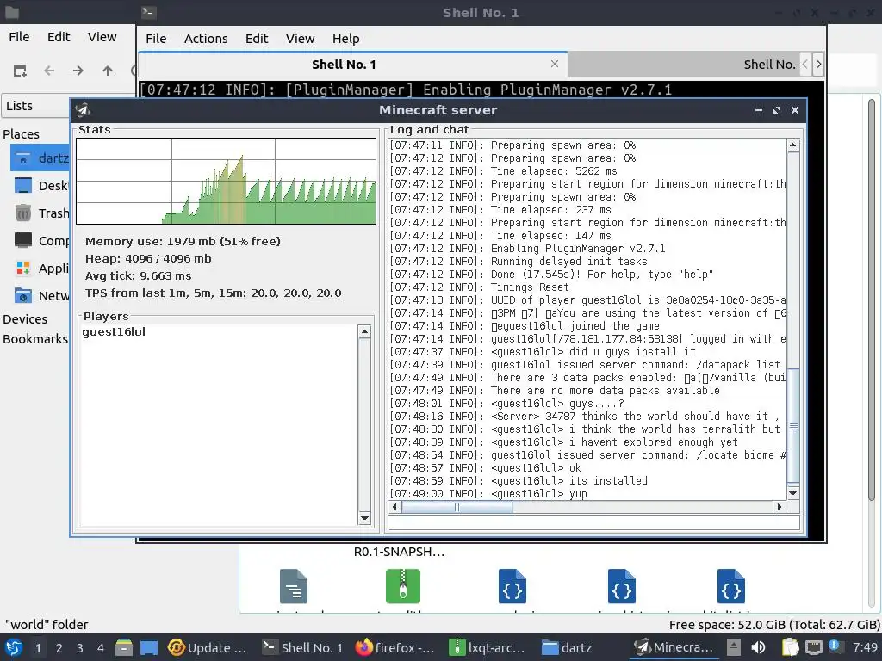Open dartz home folder in Places
This screenshot has height=661, width=882.
[x=40, y=158]
